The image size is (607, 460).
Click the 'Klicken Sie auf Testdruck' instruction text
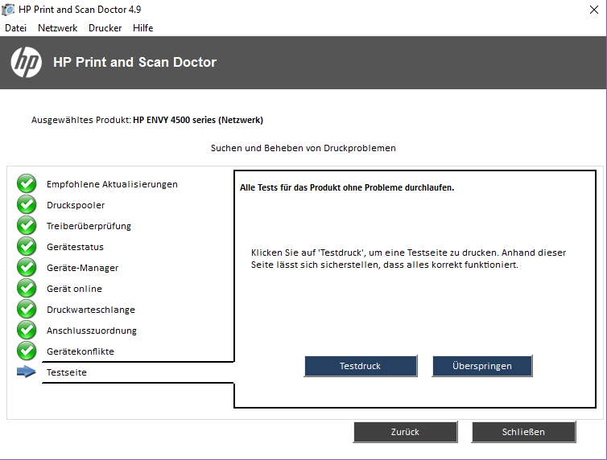click(x=408, y=259)
